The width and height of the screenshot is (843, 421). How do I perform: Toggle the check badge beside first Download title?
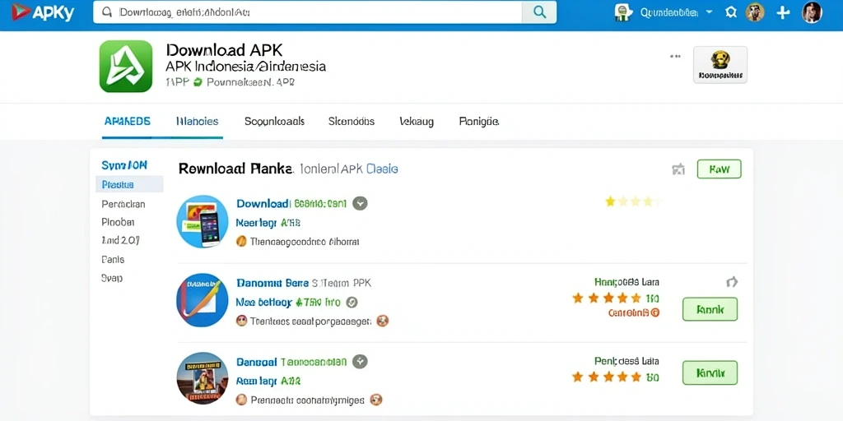360,204
